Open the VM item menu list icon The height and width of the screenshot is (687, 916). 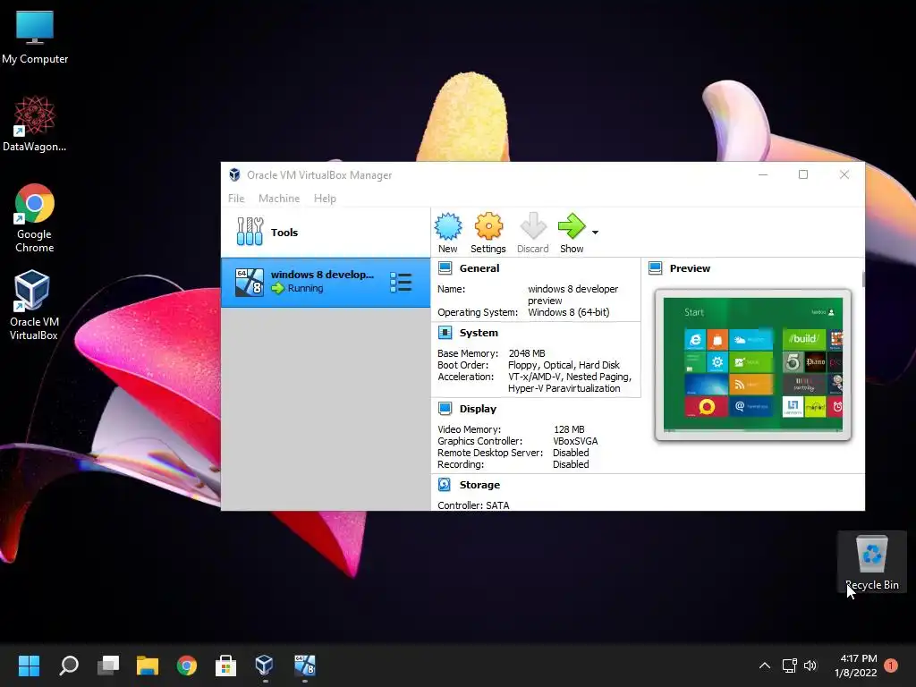tap(401, 282)
